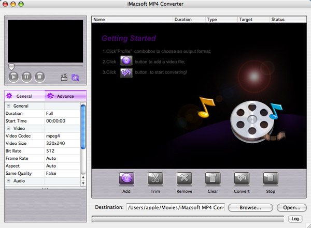Click the Destination path text field

tap(175, 207)
